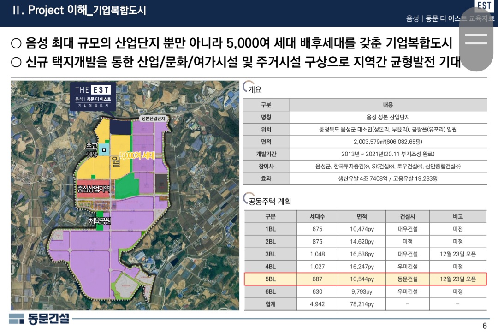Click the 위치 address cell text
The width and height of the screenshot is (498, 333).
(388, 129)
